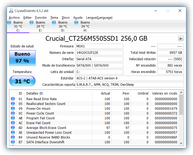
Task: Open the Disco menu
Action: click(66, 18)
